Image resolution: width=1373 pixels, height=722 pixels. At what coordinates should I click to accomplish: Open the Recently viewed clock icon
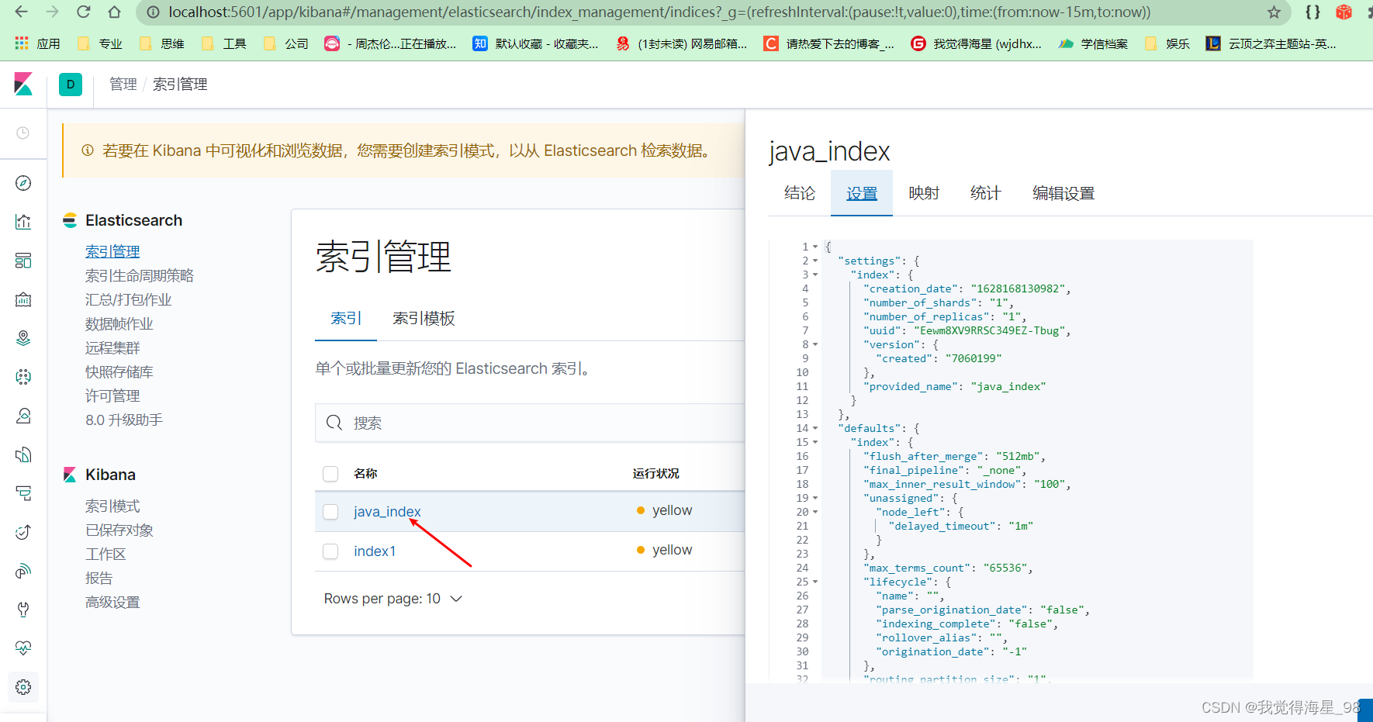[x=23, y=133]
